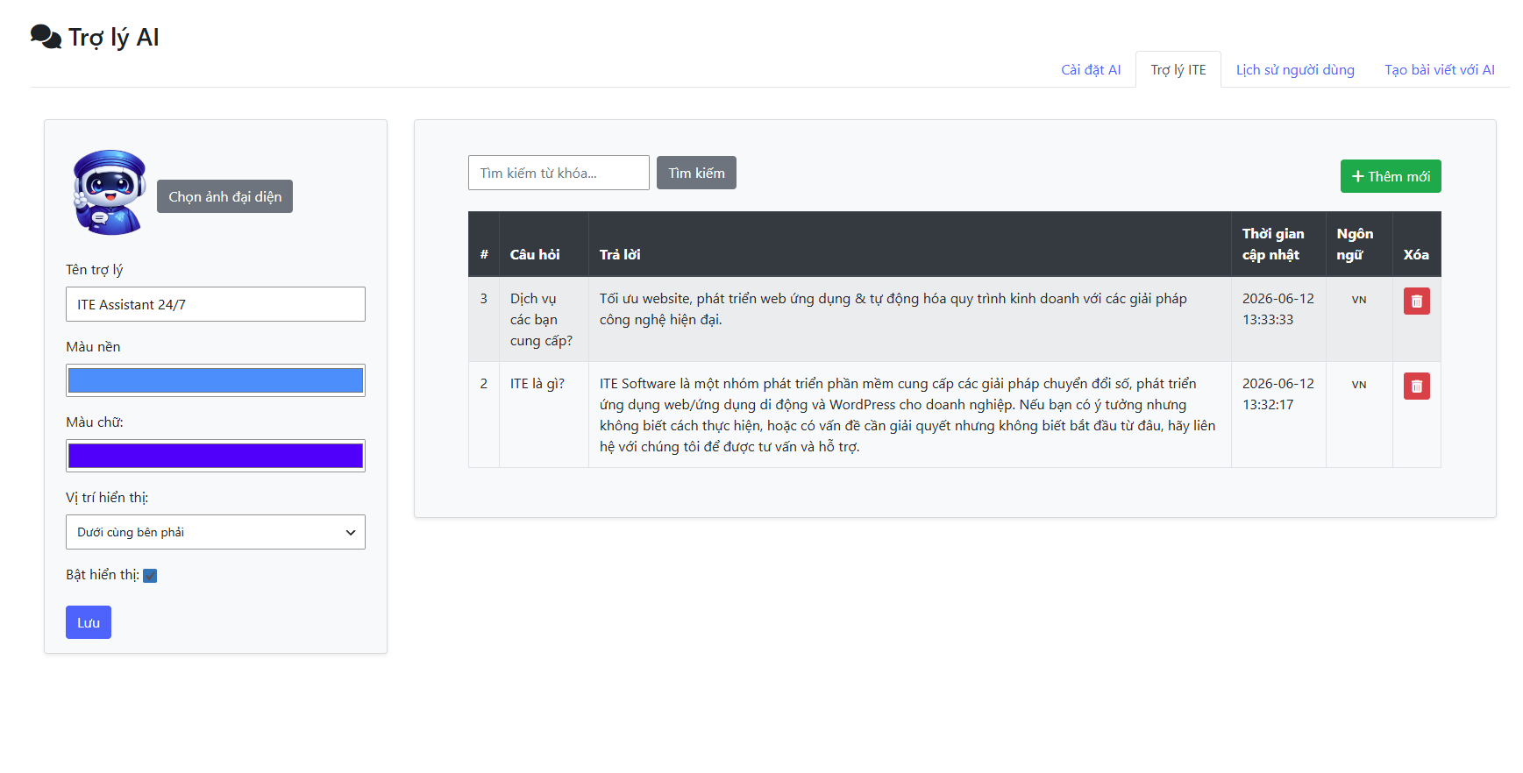Image resolution: width=1523 pixels, height=773 pixels.
Task: Click the green 'Thêm mới' button
Action: [x=1391, y=176]
